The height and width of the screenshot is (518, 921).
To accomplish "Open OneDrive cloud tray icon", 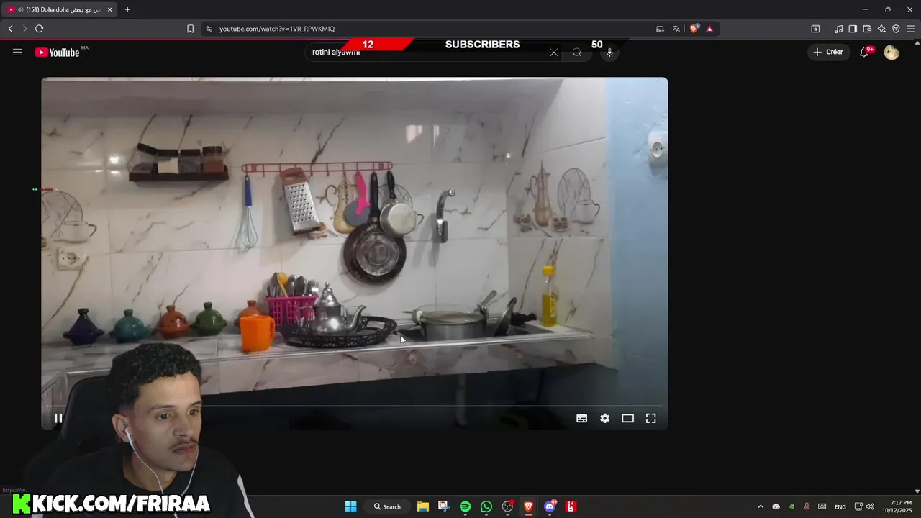I will (776, 506).
